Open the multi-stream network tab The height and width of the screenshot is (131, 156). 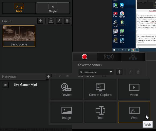click(x=133, y=57)
